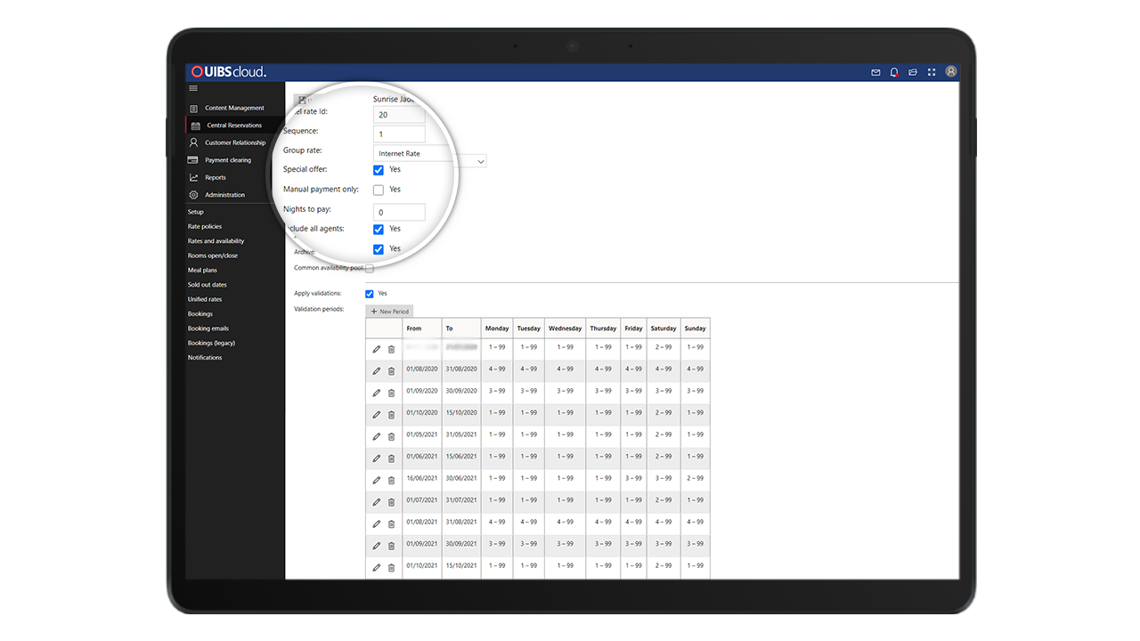The height and width of the screenshot is (641, 1140).
Task: Click the UIBS cloud logo
Action: point(229,72)
